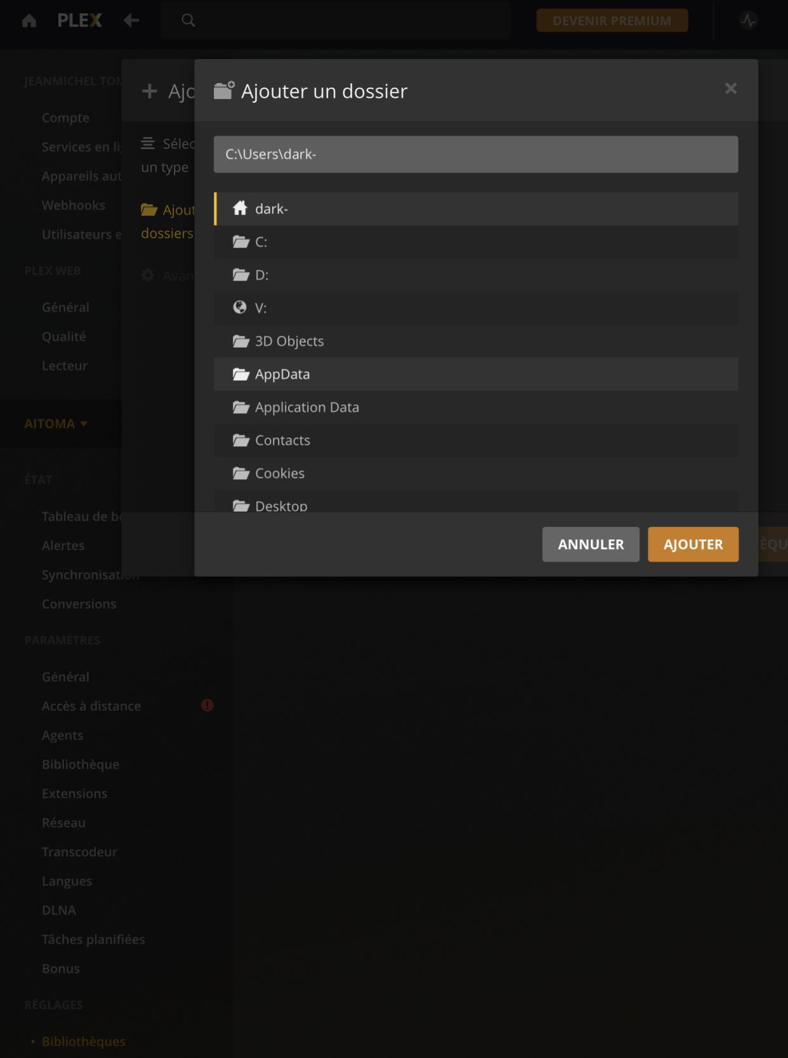Click the Accès à distance alert icon

click(207, 705)
